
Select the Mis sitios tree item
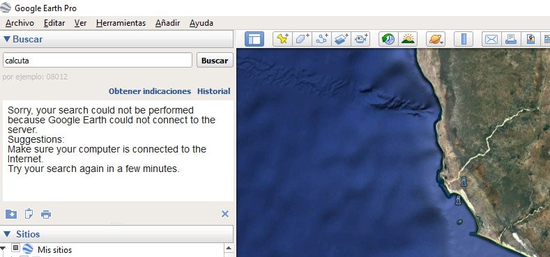coord(54,249)
